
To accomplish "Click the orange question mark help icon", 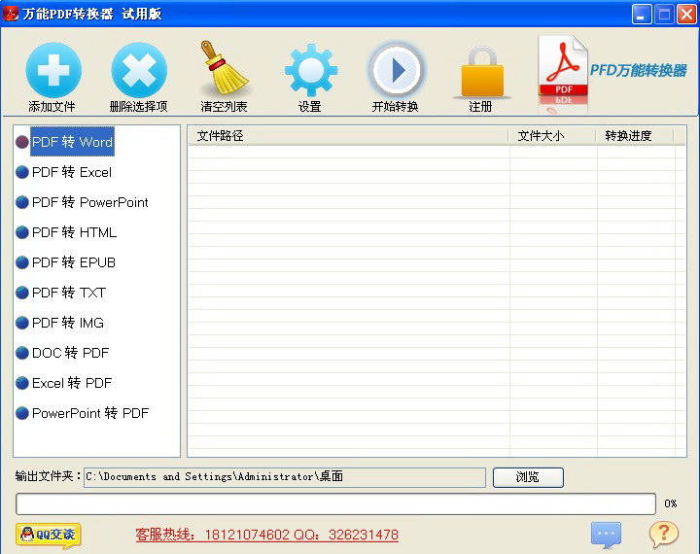I will [664, 534].
